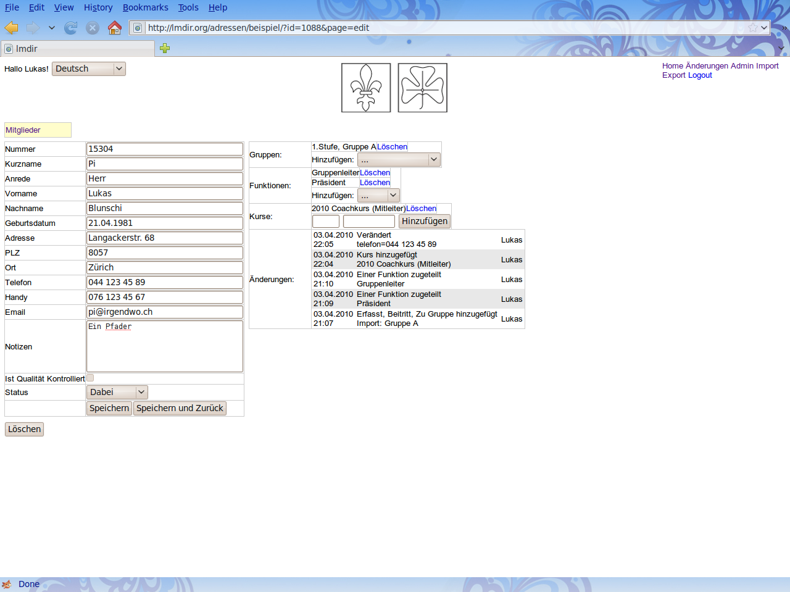Click the Speichern und Zurück button
This screenshot has width=790, height=592.
[x=180, y=408]
